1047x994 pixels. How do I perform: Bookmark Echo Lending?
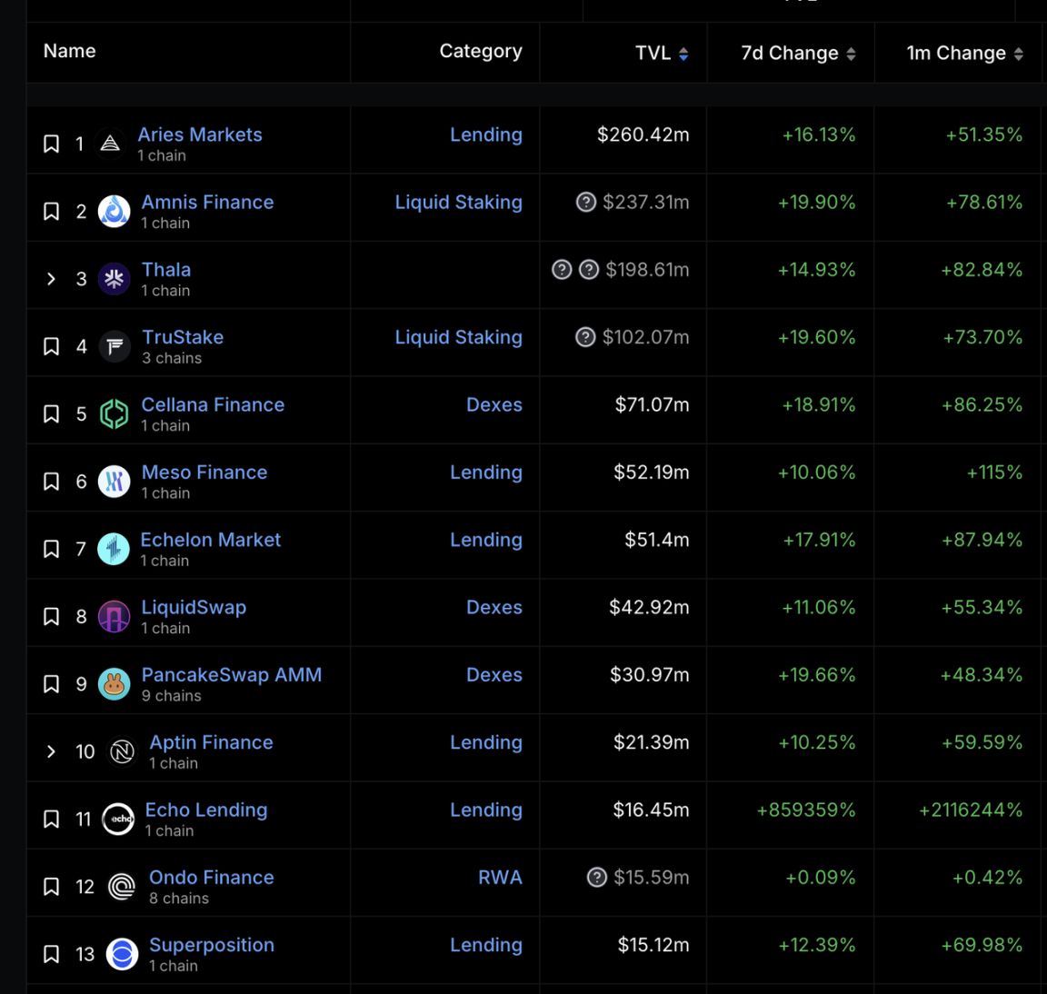pos(52,820)
